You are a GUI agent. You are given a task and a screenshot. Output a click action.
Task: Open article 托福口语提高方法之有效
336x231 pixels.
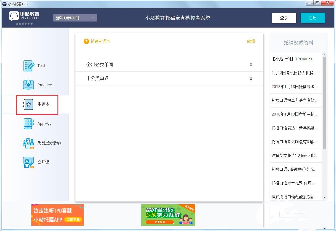[296, 101]
